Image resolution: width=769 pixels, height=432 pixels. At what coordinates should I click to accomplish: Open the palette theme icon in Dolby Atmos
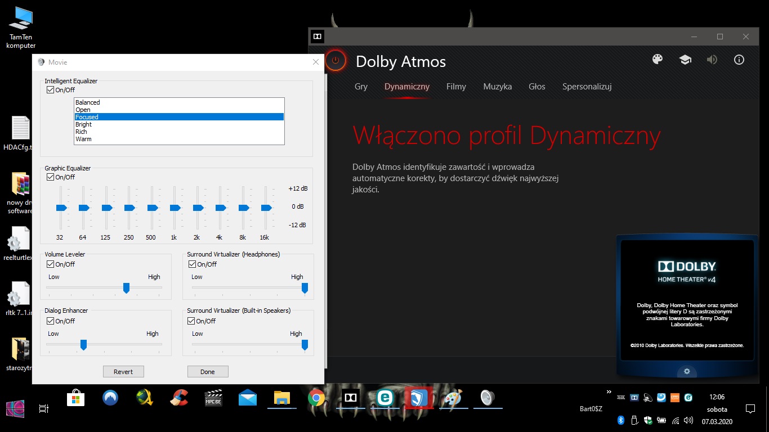tap(658, 60)
